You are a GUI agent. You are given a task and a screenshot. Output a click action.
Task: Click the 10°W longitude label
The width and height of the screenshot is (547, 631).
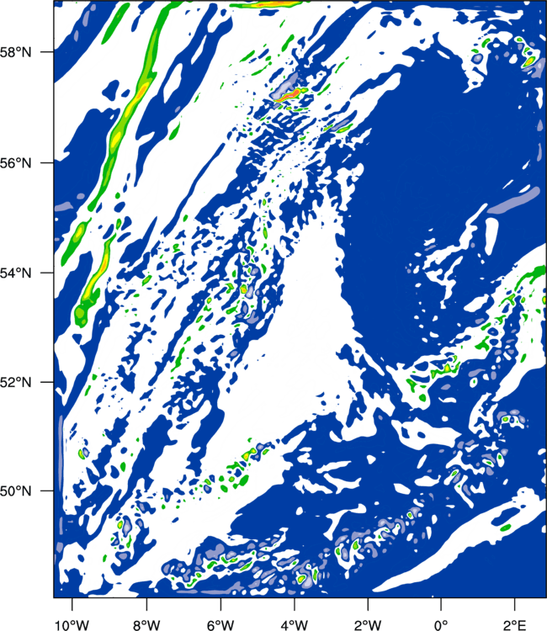click(x=72, y=625)
